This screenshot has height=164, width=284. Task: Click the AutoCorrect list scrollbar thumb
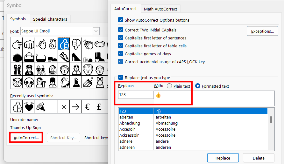coord(271,120)
